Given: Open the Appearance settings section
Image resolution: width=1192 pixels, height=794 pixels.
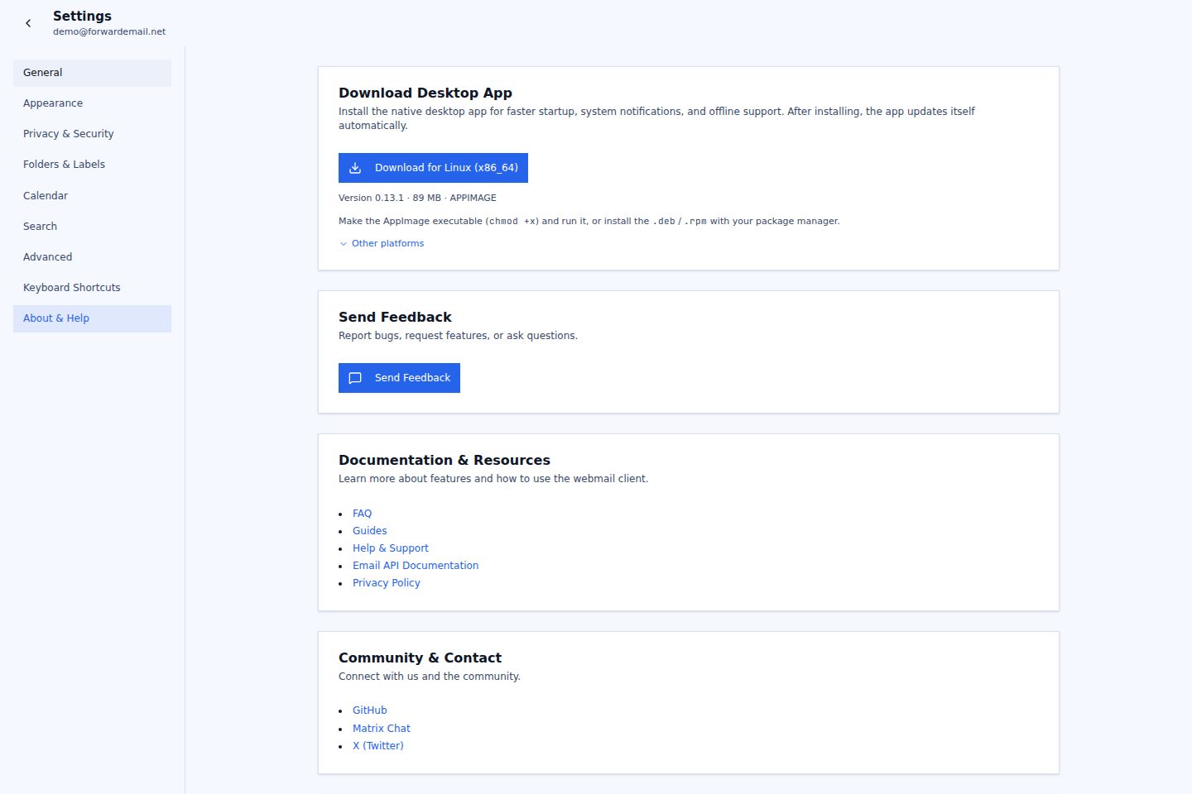Looking at the screenshot, I should tap(92, 103).
